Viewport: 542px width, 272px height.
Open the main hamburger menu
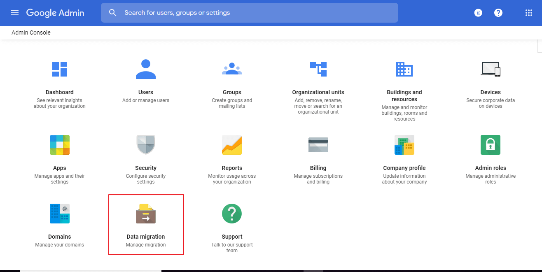pyautogui.click(x=15, y=13)
